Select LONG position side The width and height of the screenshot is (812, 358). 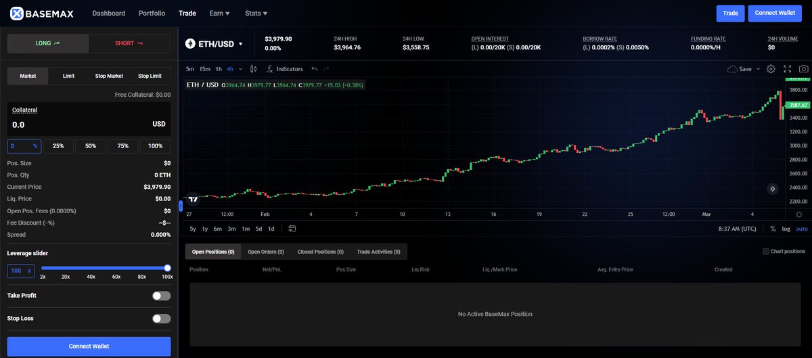[x=48, y=43]
